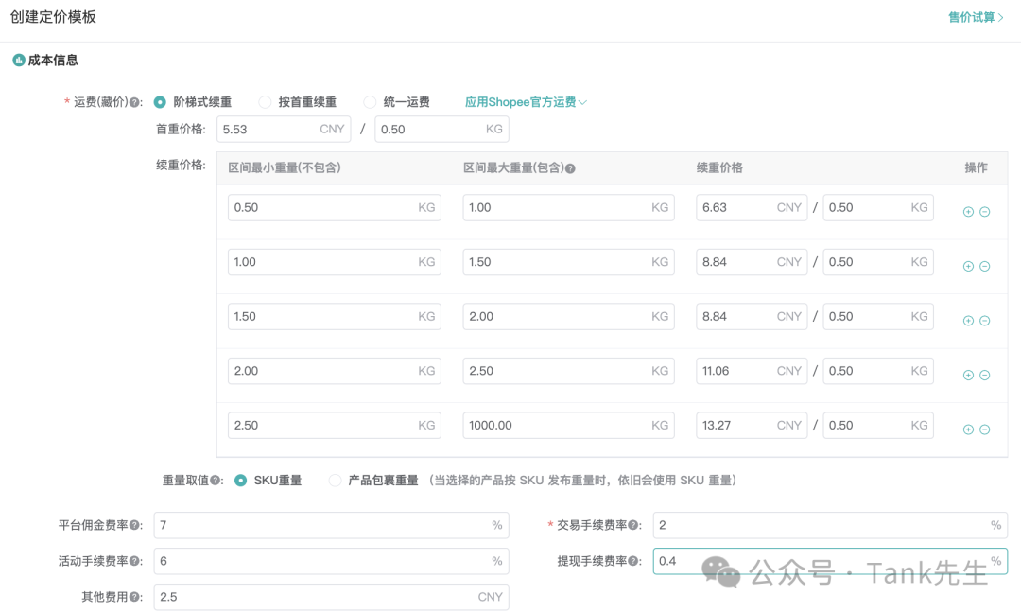Viewport: 1021px width, 614px height.
Task: Click remove-row minus icon in 11.06 CNY row
Action: coord(984,375)
